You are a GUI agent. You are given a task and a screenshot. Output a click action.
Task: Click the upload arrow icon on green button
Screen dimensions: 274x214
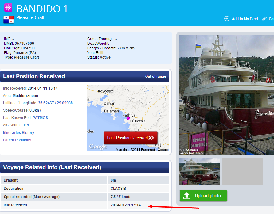point(187,196)
